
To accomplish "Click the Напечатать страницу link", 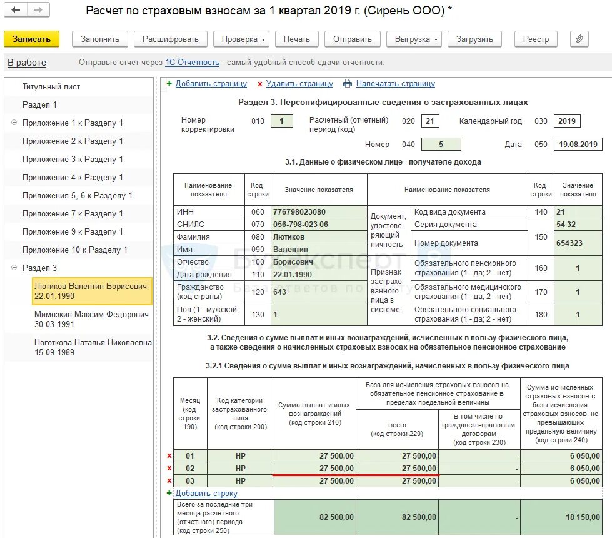I will click(x=395, y=84).
